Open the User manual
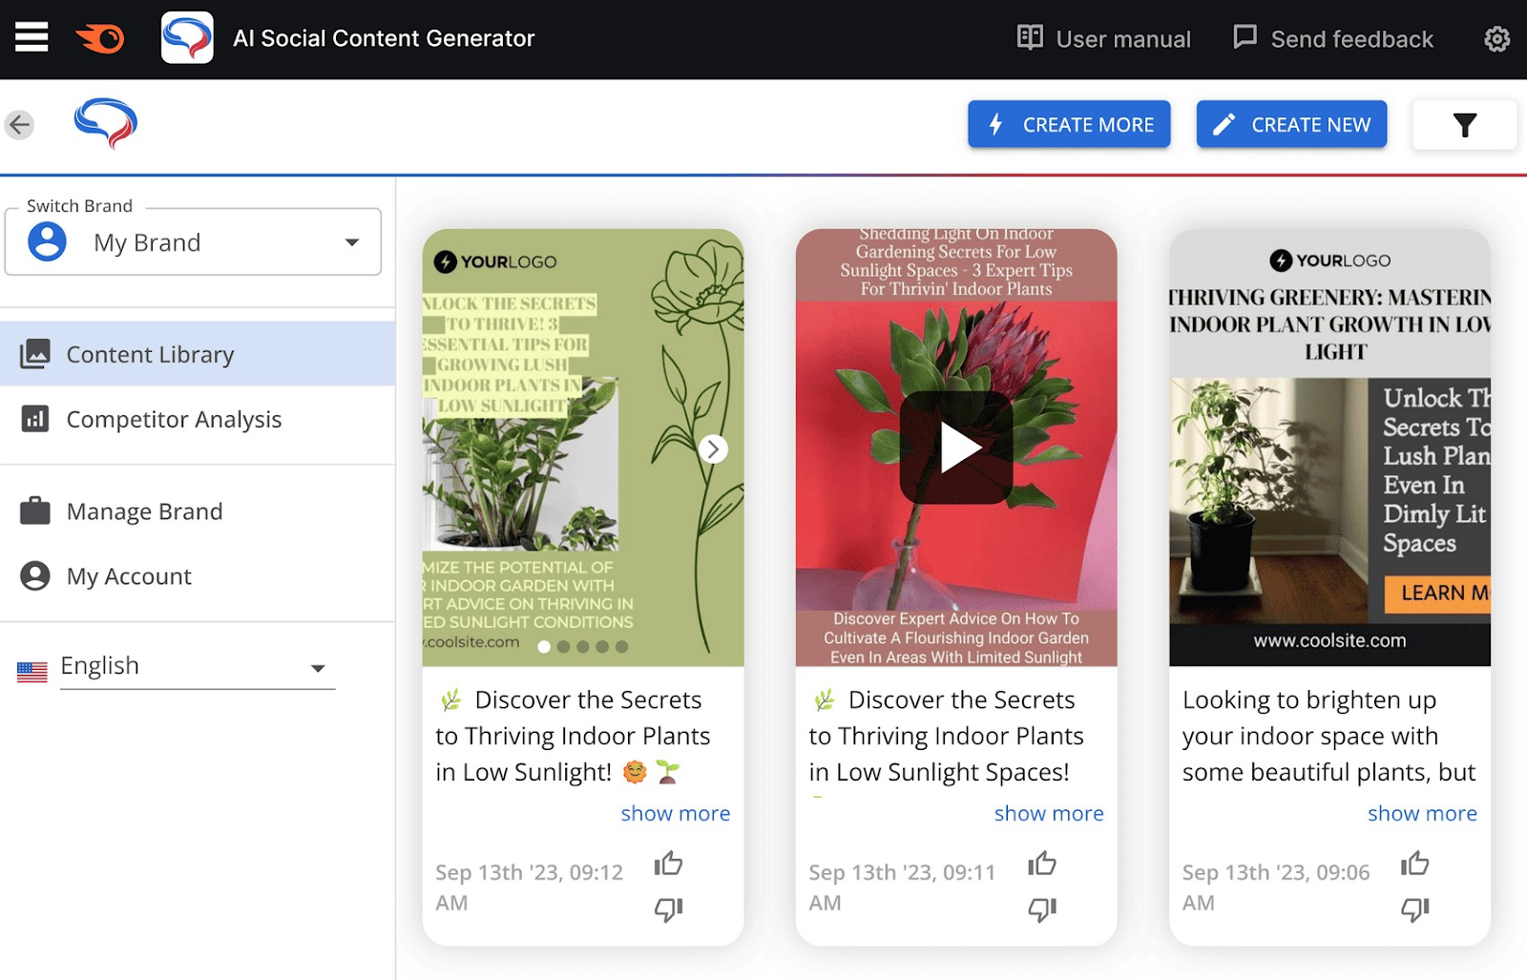 tap(1103, 39)
